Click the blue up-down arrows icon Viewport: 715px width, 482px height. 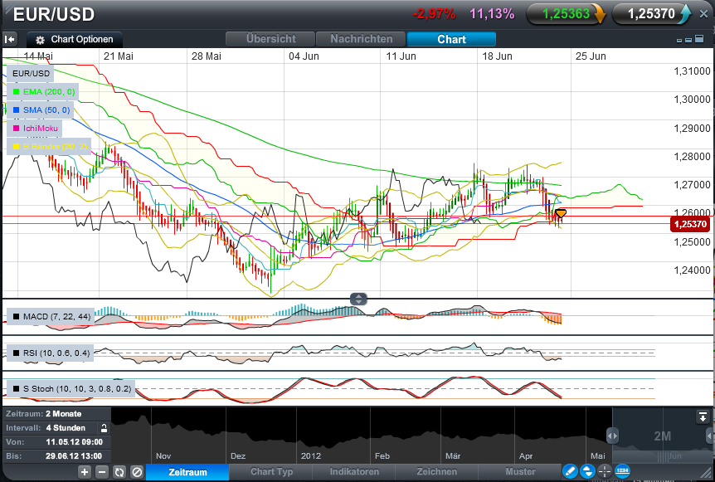[587, 471]
